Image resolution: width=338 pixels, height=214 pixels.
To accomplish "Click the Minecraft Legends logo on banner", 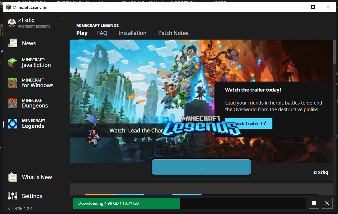I will pyautogui.click(x=201, y=126).
